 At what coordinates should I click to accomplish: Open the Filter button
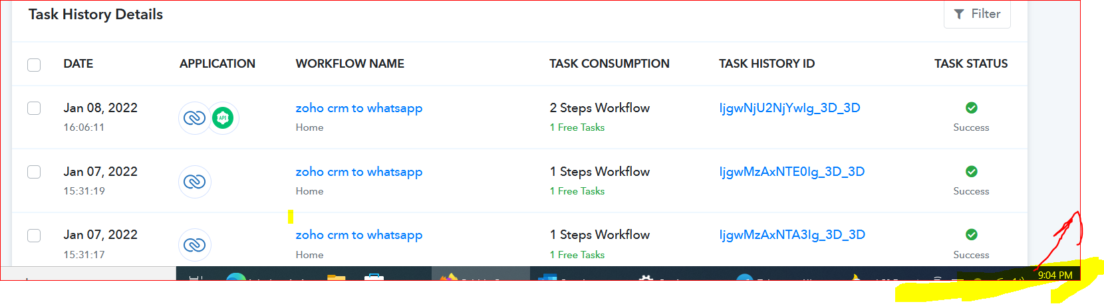(x=977, y=14)
